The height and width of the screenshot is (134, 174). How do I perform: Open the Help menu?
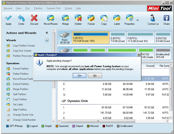(78, 8)
